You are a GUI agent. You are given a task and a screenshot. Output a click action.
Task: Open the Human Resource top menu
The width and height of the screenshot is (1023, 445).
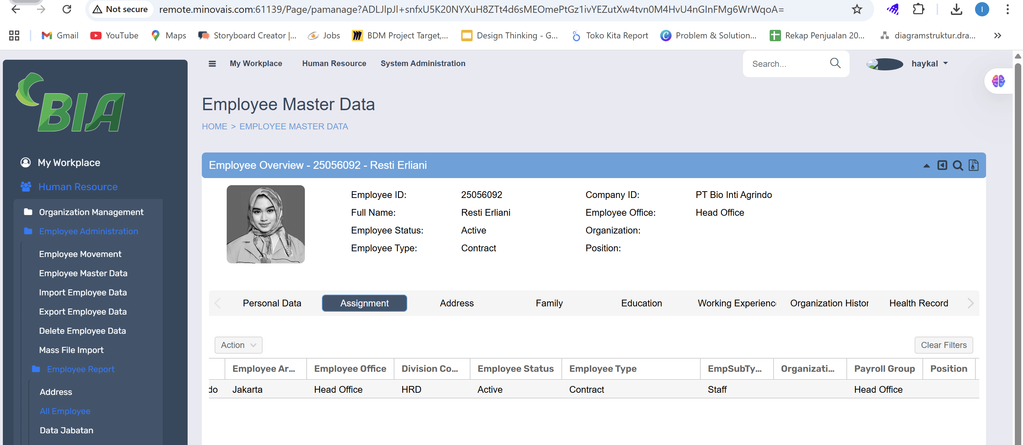coord(334,64)
